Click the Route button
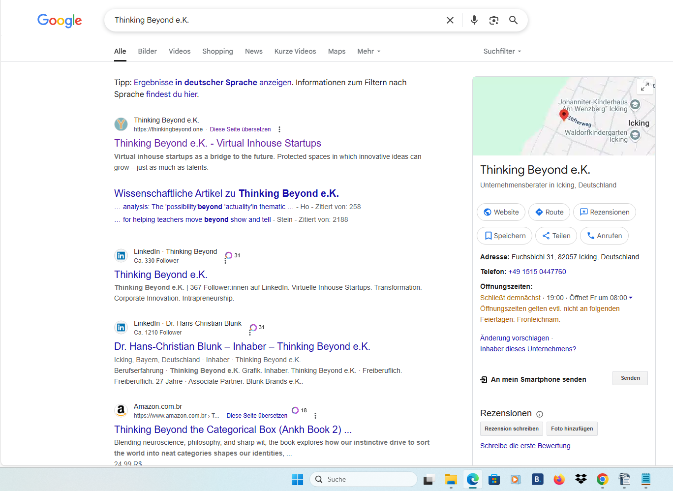Image resolution: width=673 pixels, height=491 pixels. [549, 212]
